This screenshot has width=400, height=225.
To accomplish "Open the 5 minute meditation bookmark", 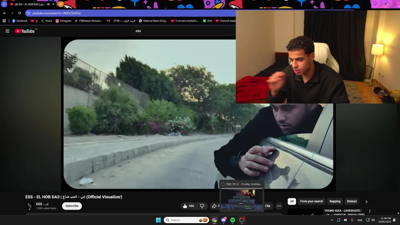I will [184, 21].
